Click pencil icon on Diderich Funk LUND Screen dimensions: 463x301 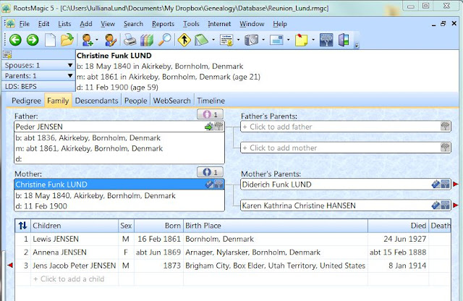pos(436,185)
